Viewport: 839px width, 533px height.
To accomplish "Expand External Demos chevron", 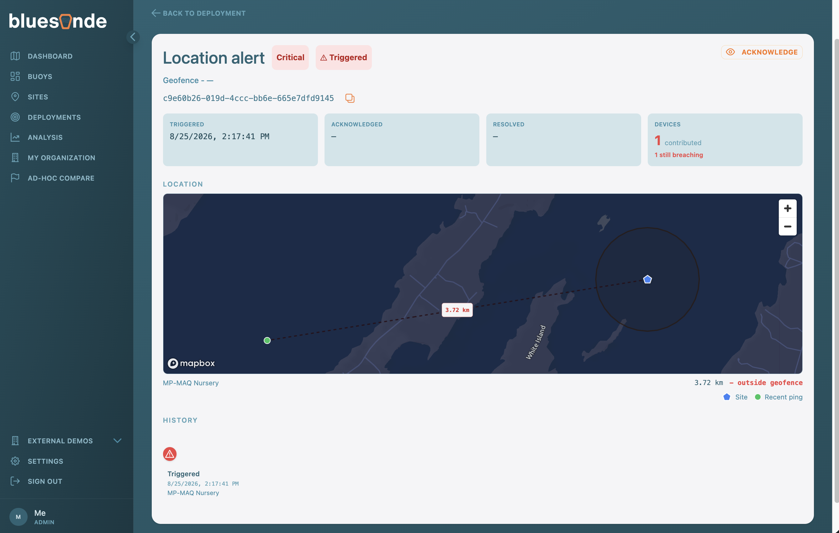I will [x=118, y=441].
